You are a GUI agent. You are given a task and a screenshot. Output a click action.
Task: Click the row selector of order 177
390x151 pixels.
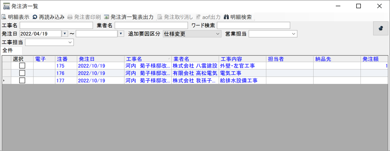click(x=6, y=80)
